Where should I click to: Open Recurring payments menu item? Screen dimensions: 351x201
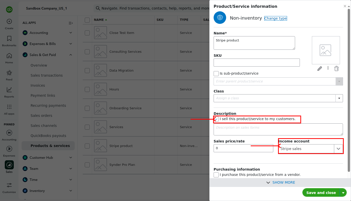point(48,106)
